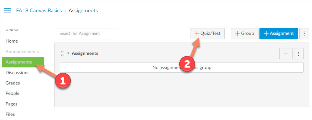
Task: Open Files in the course menu
Action: [x=10, y=114]
